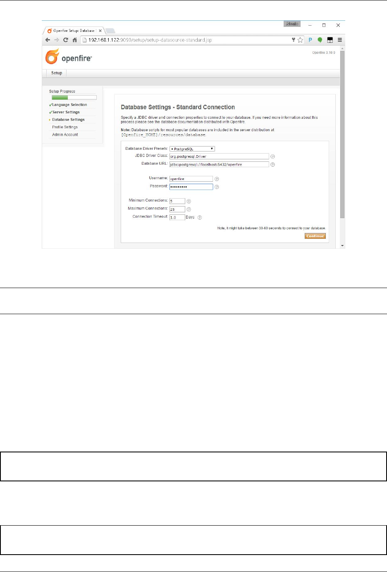This screenshot has width=387, height=572.
Task: Click the Connection Timeout field
Action: (x=177, y=217)
